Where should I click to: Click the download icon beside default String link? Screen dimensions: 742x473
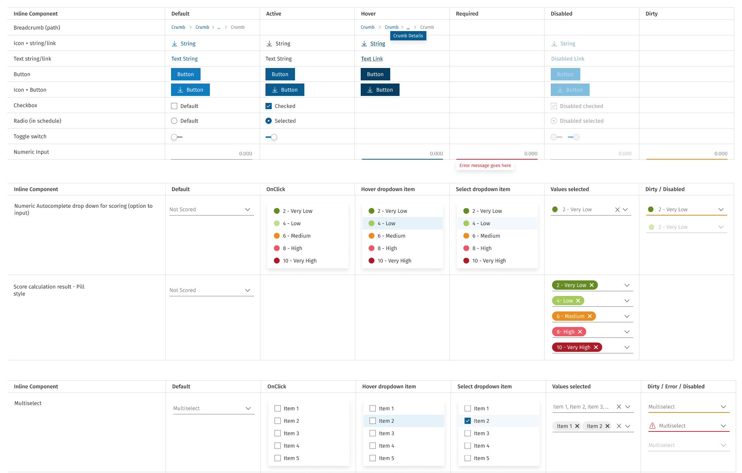pyautogui.click(x=175, y=43)
